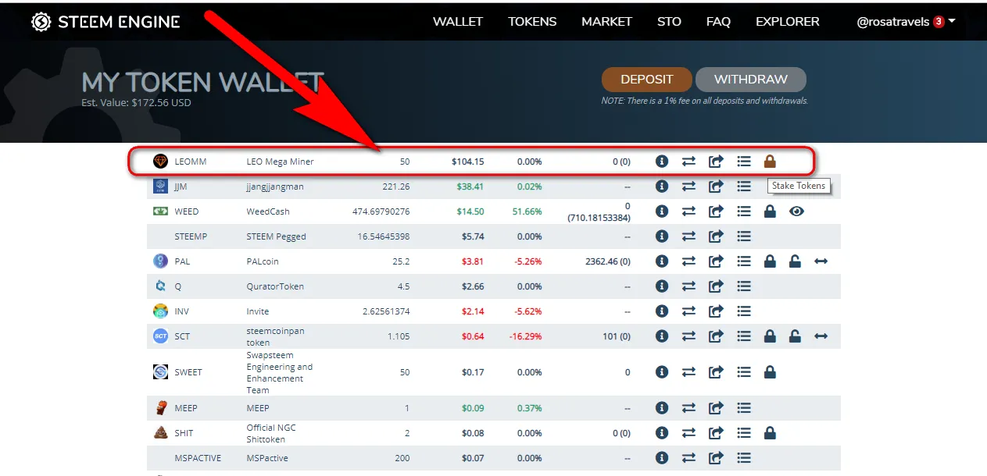Open the send/share icon for STEEMP
Viewport: 987px width, 476px height.
tap(716, 236)
